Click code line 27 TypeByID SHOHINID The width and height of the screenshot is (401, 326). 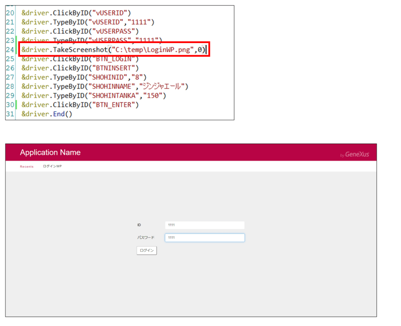84,77
